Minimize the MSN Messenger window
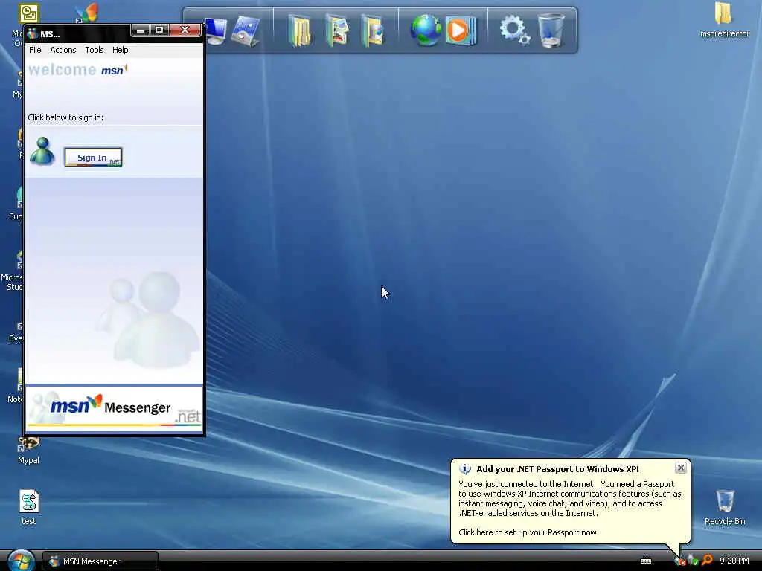Viewport: 762px width, 571px height. 141,30
